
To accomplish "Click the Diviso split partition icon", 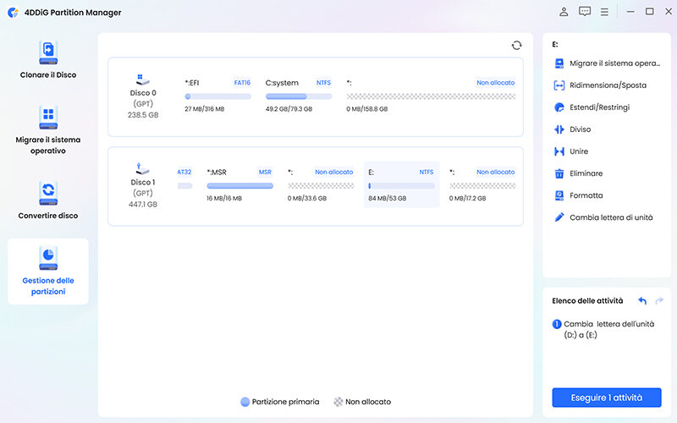I will 559,129.
